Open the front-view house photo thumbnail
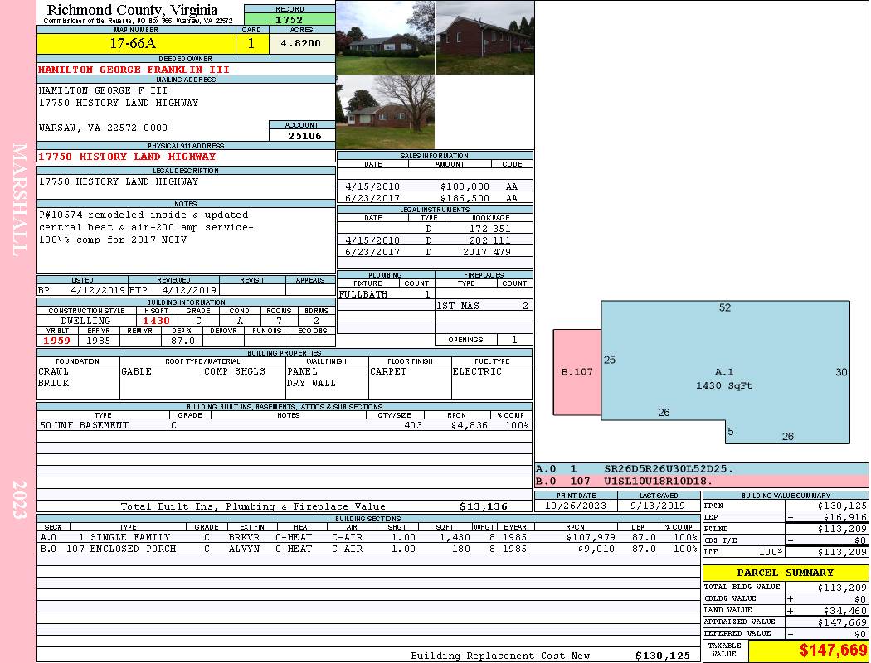 pos(385,37)
